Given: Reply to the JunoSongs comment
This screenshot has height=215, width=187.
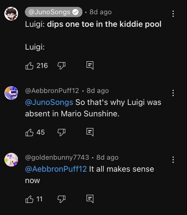Looking at the screenshot, I should [x=90, y=66].
